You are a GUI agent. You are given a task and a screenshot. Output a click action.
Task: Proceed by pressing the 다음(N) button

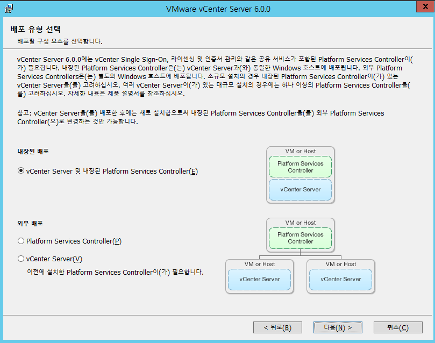338,327
